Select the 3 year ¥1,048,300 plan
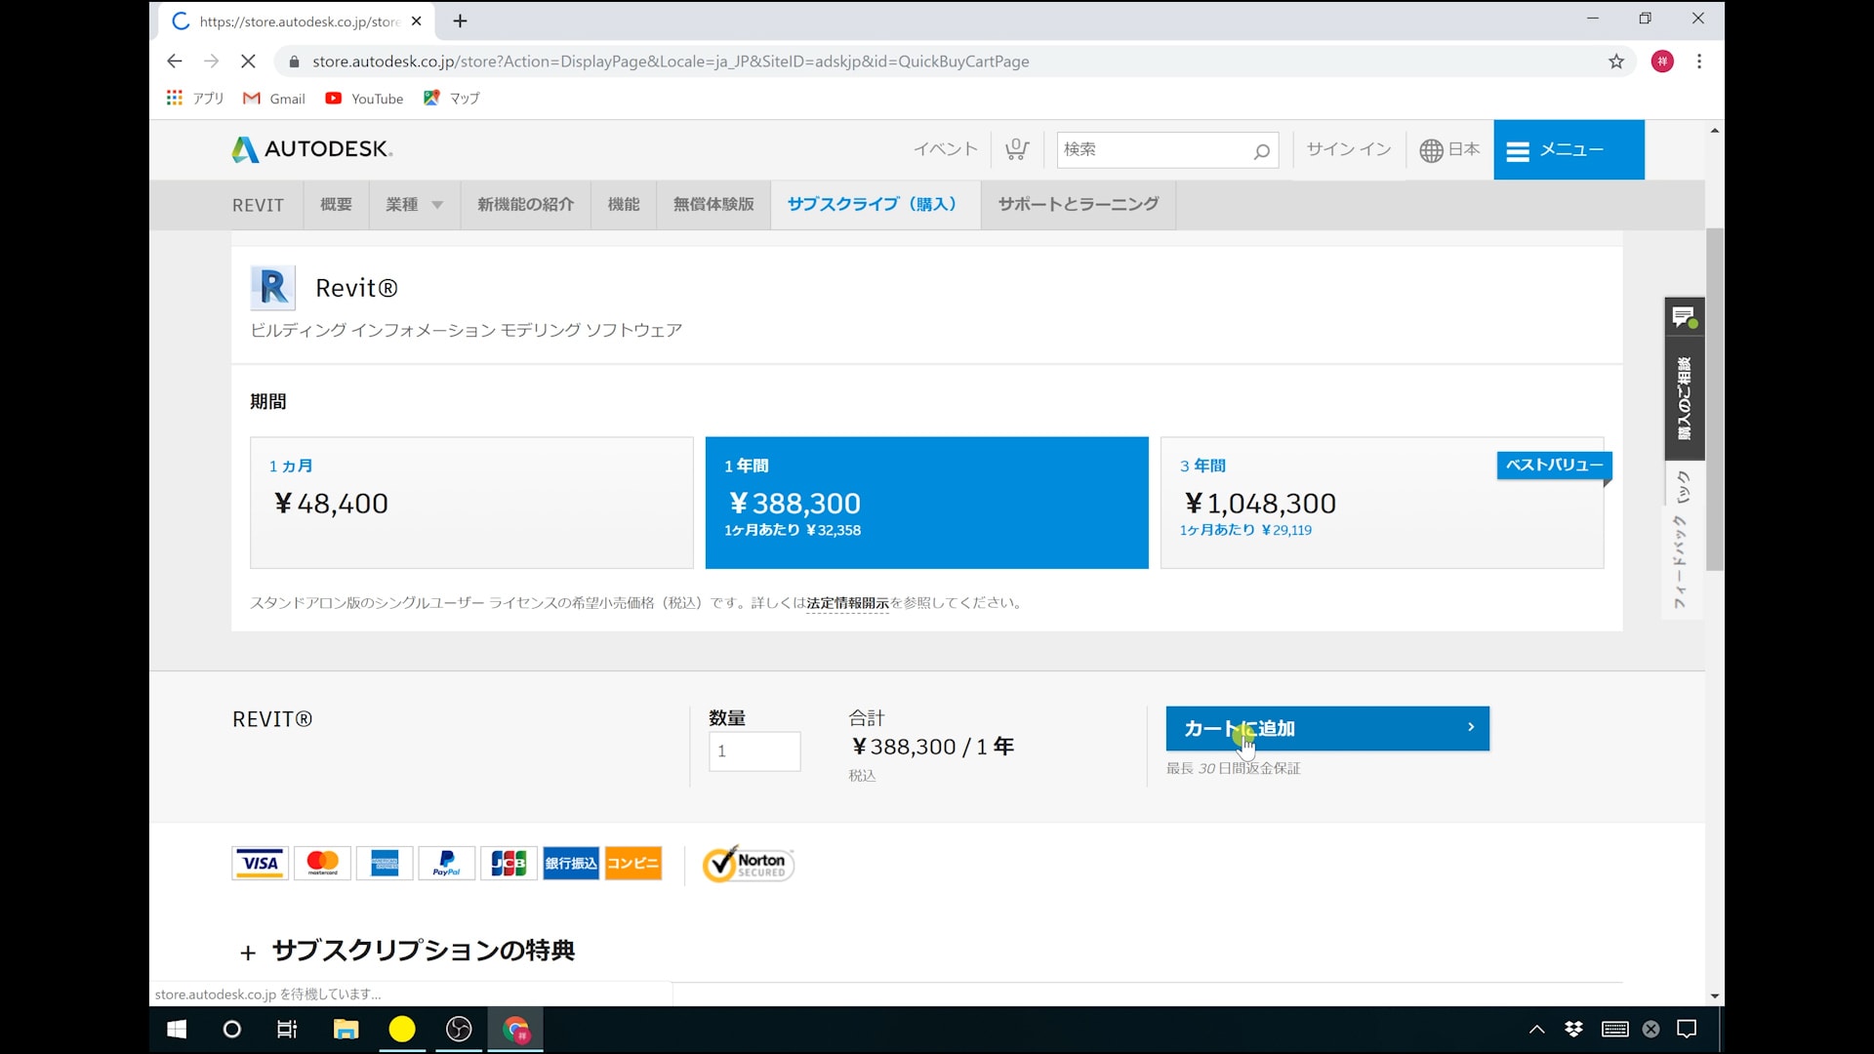 [x=1381, y=503]
